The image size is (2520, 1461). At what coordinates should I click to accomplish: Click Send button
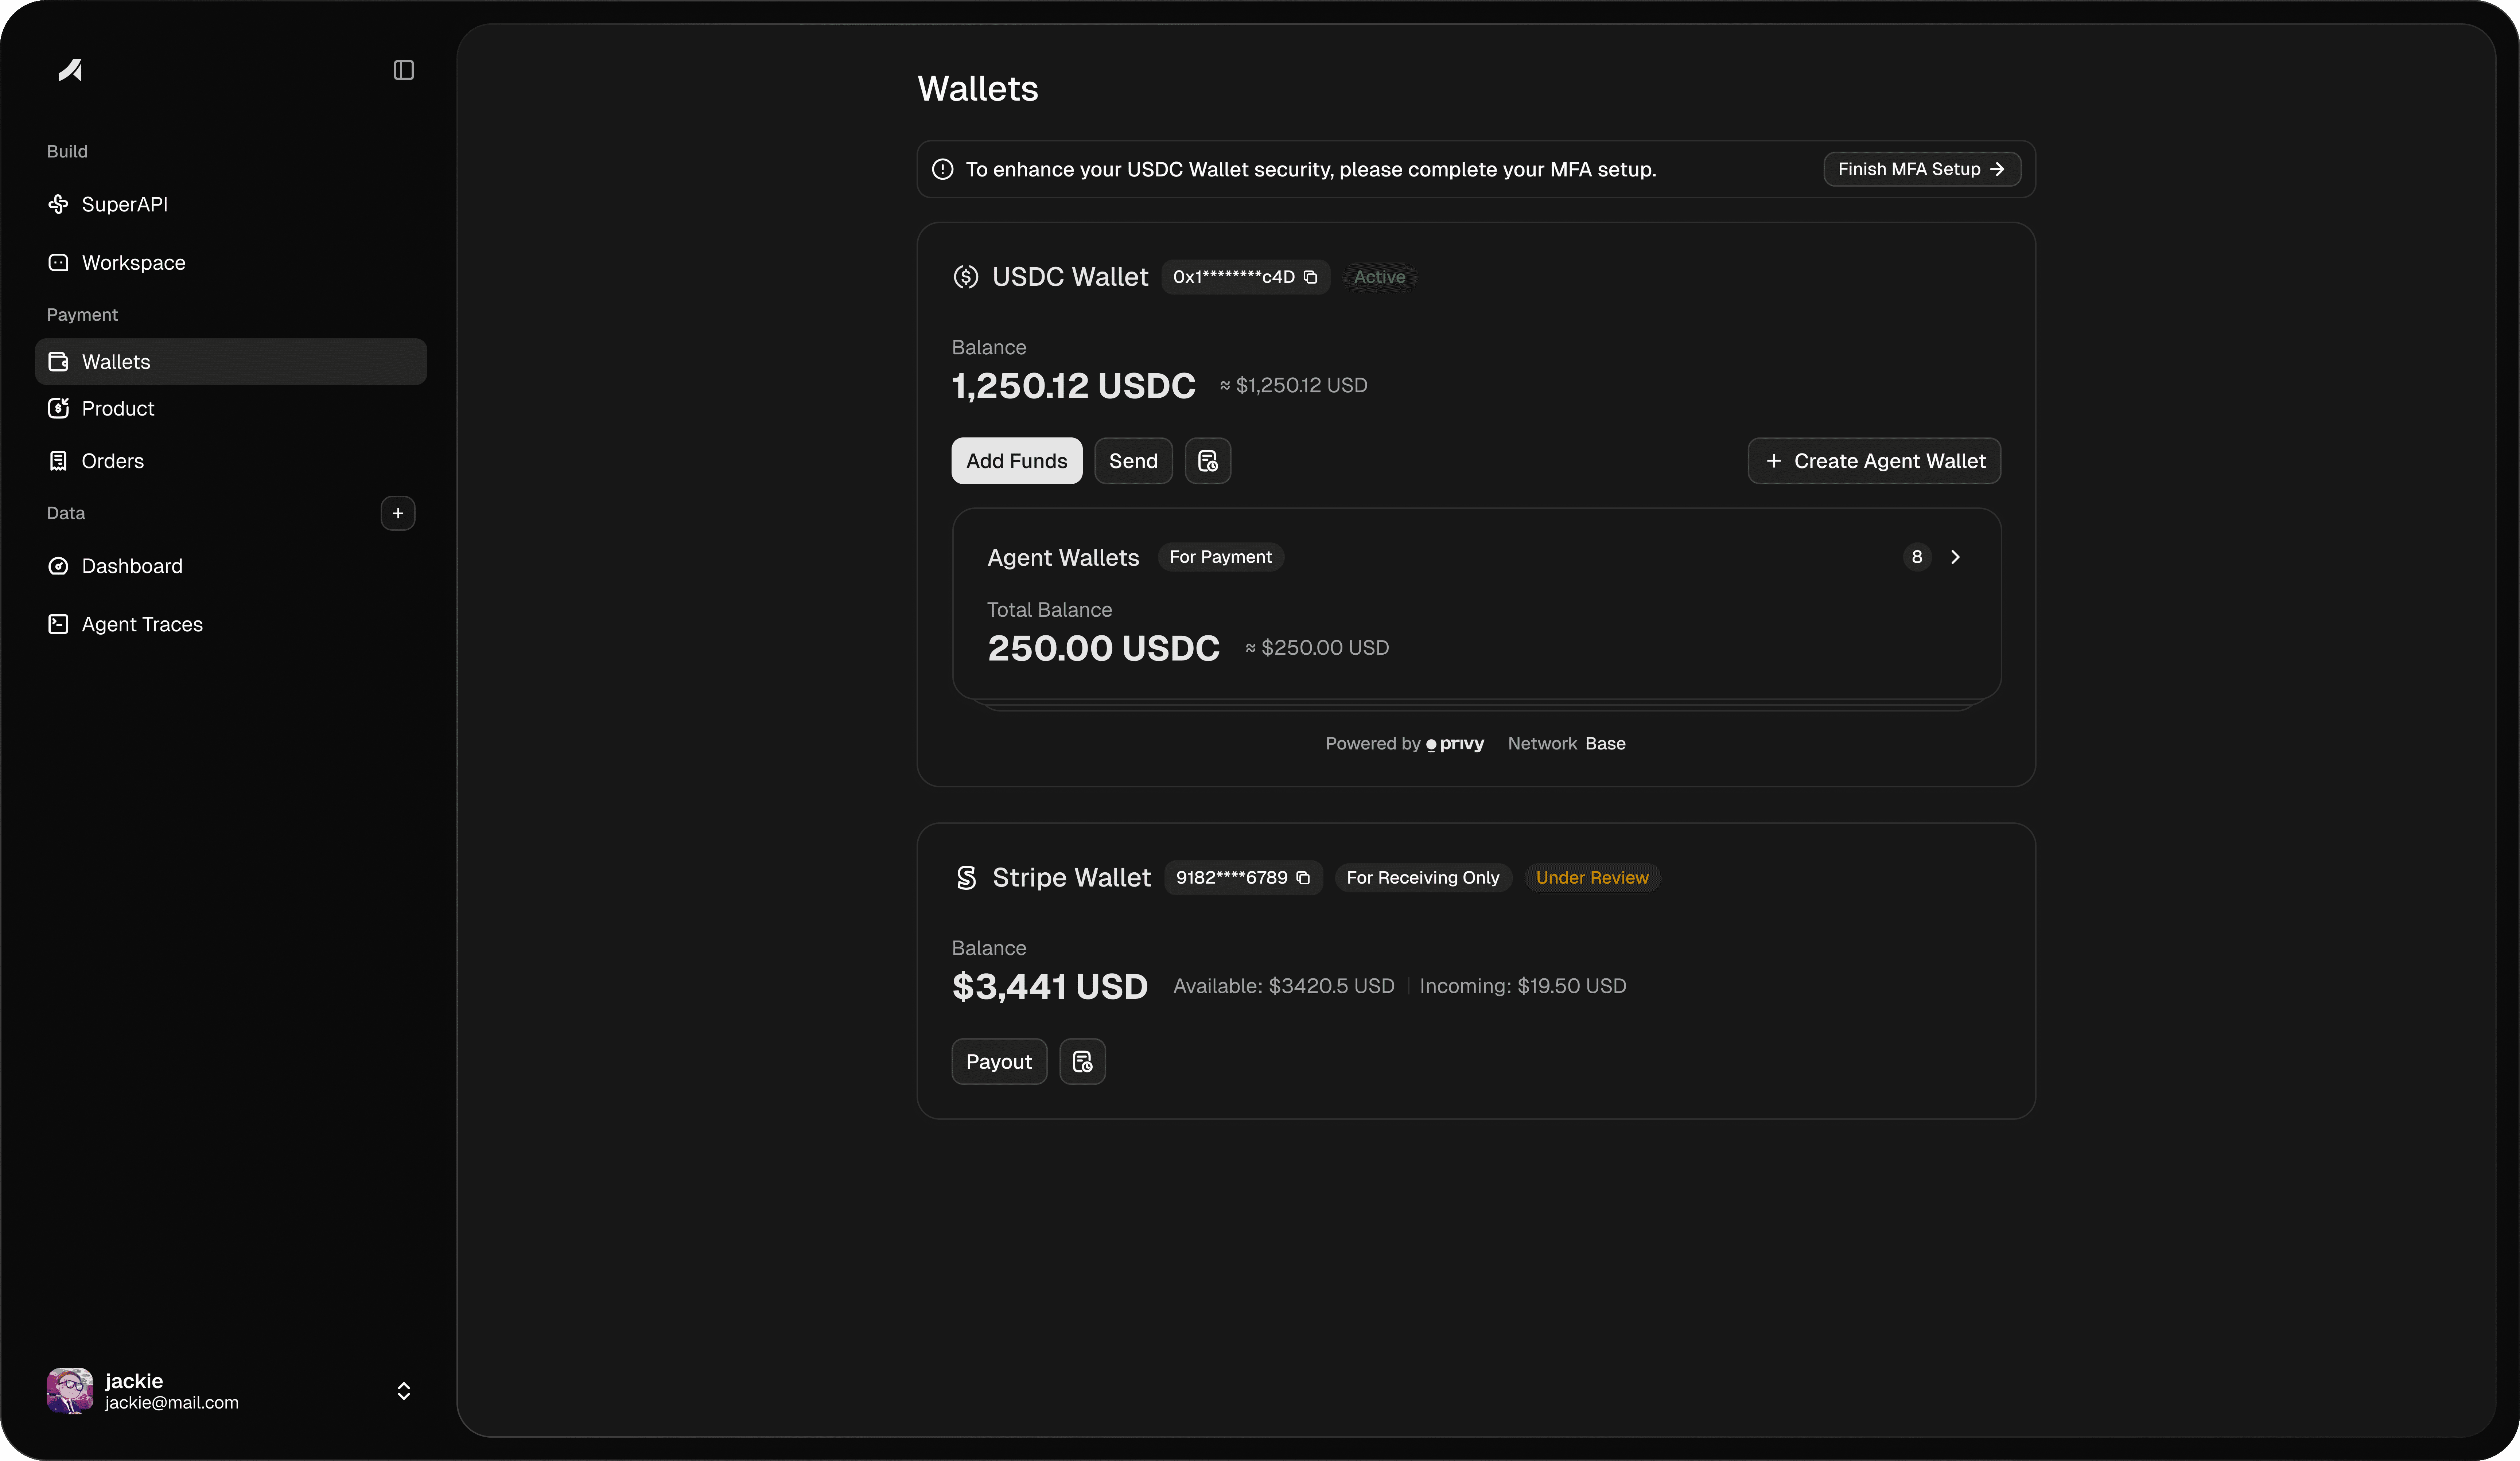click(x=1133, y=461)
